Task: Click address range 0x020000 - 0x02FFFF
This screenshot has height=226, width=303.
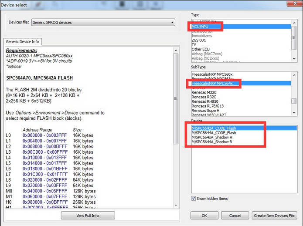Action: 45,180
